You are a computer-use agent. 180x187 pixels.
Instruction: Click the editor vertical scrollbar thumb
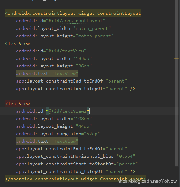[x=177, y=83]
